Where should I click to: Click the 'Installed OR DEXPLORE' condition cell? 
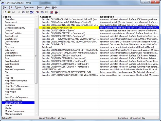(x=69, y=44)
